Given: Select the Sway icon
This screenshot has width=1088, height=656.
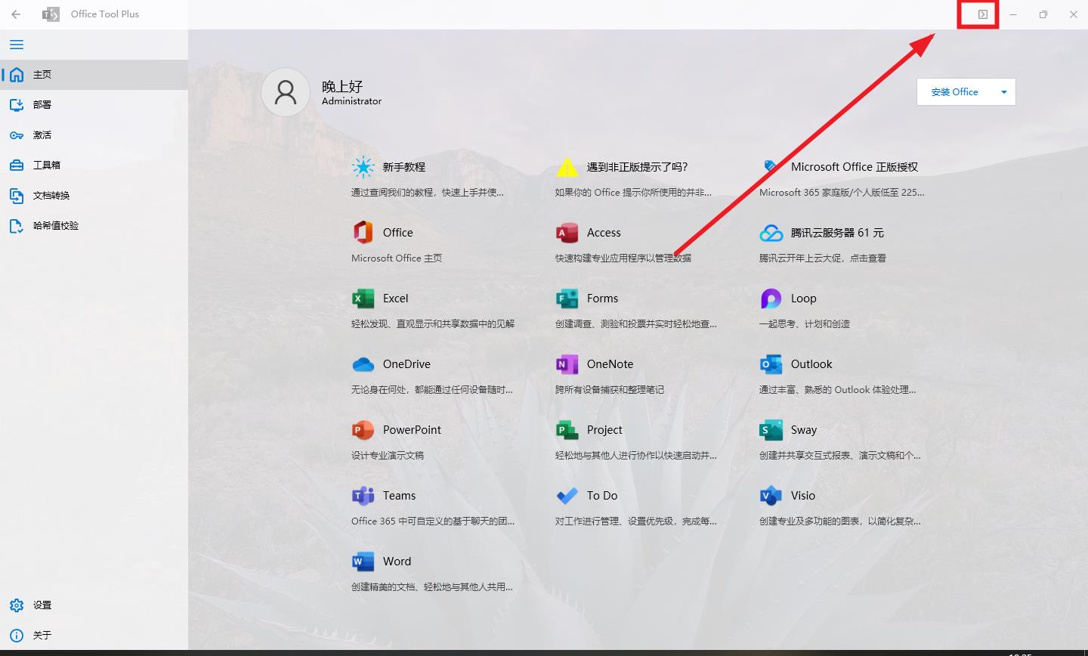Looking at the screenshot, I should tap(771, 430).
